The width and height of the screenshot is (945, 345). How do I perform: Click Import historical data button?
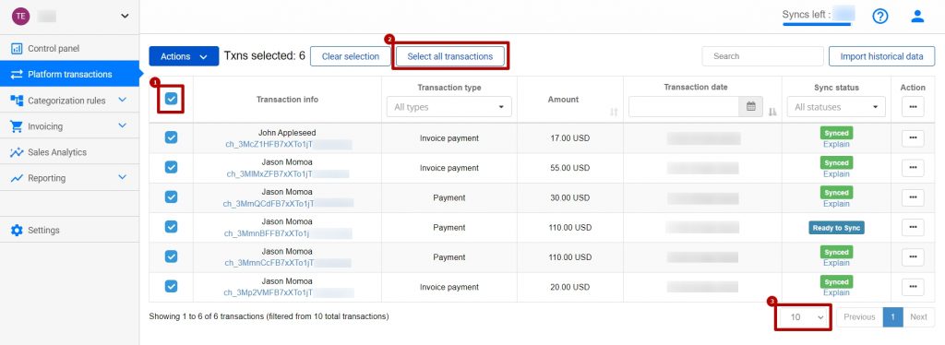click(x=881, y=56)
